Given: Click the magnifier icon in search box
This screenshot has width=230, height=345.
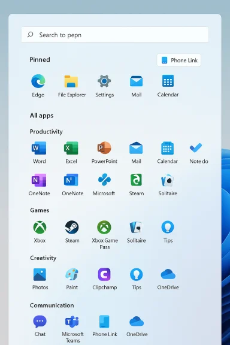Looking at the screenshot, I should pyautogui.click(x=30, y=35).
